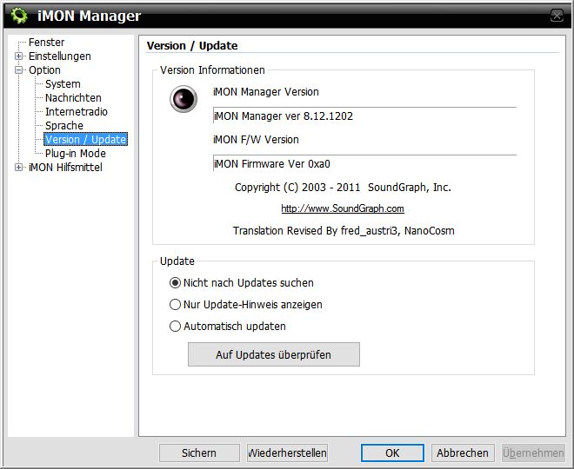
Task: Click the Abbrechen button
Action: pos(463,452)
